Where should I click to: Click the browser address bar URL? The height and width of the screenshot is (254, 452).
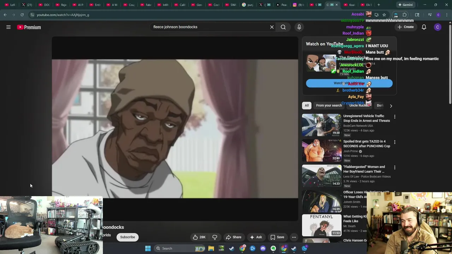[x=63, y=15]
